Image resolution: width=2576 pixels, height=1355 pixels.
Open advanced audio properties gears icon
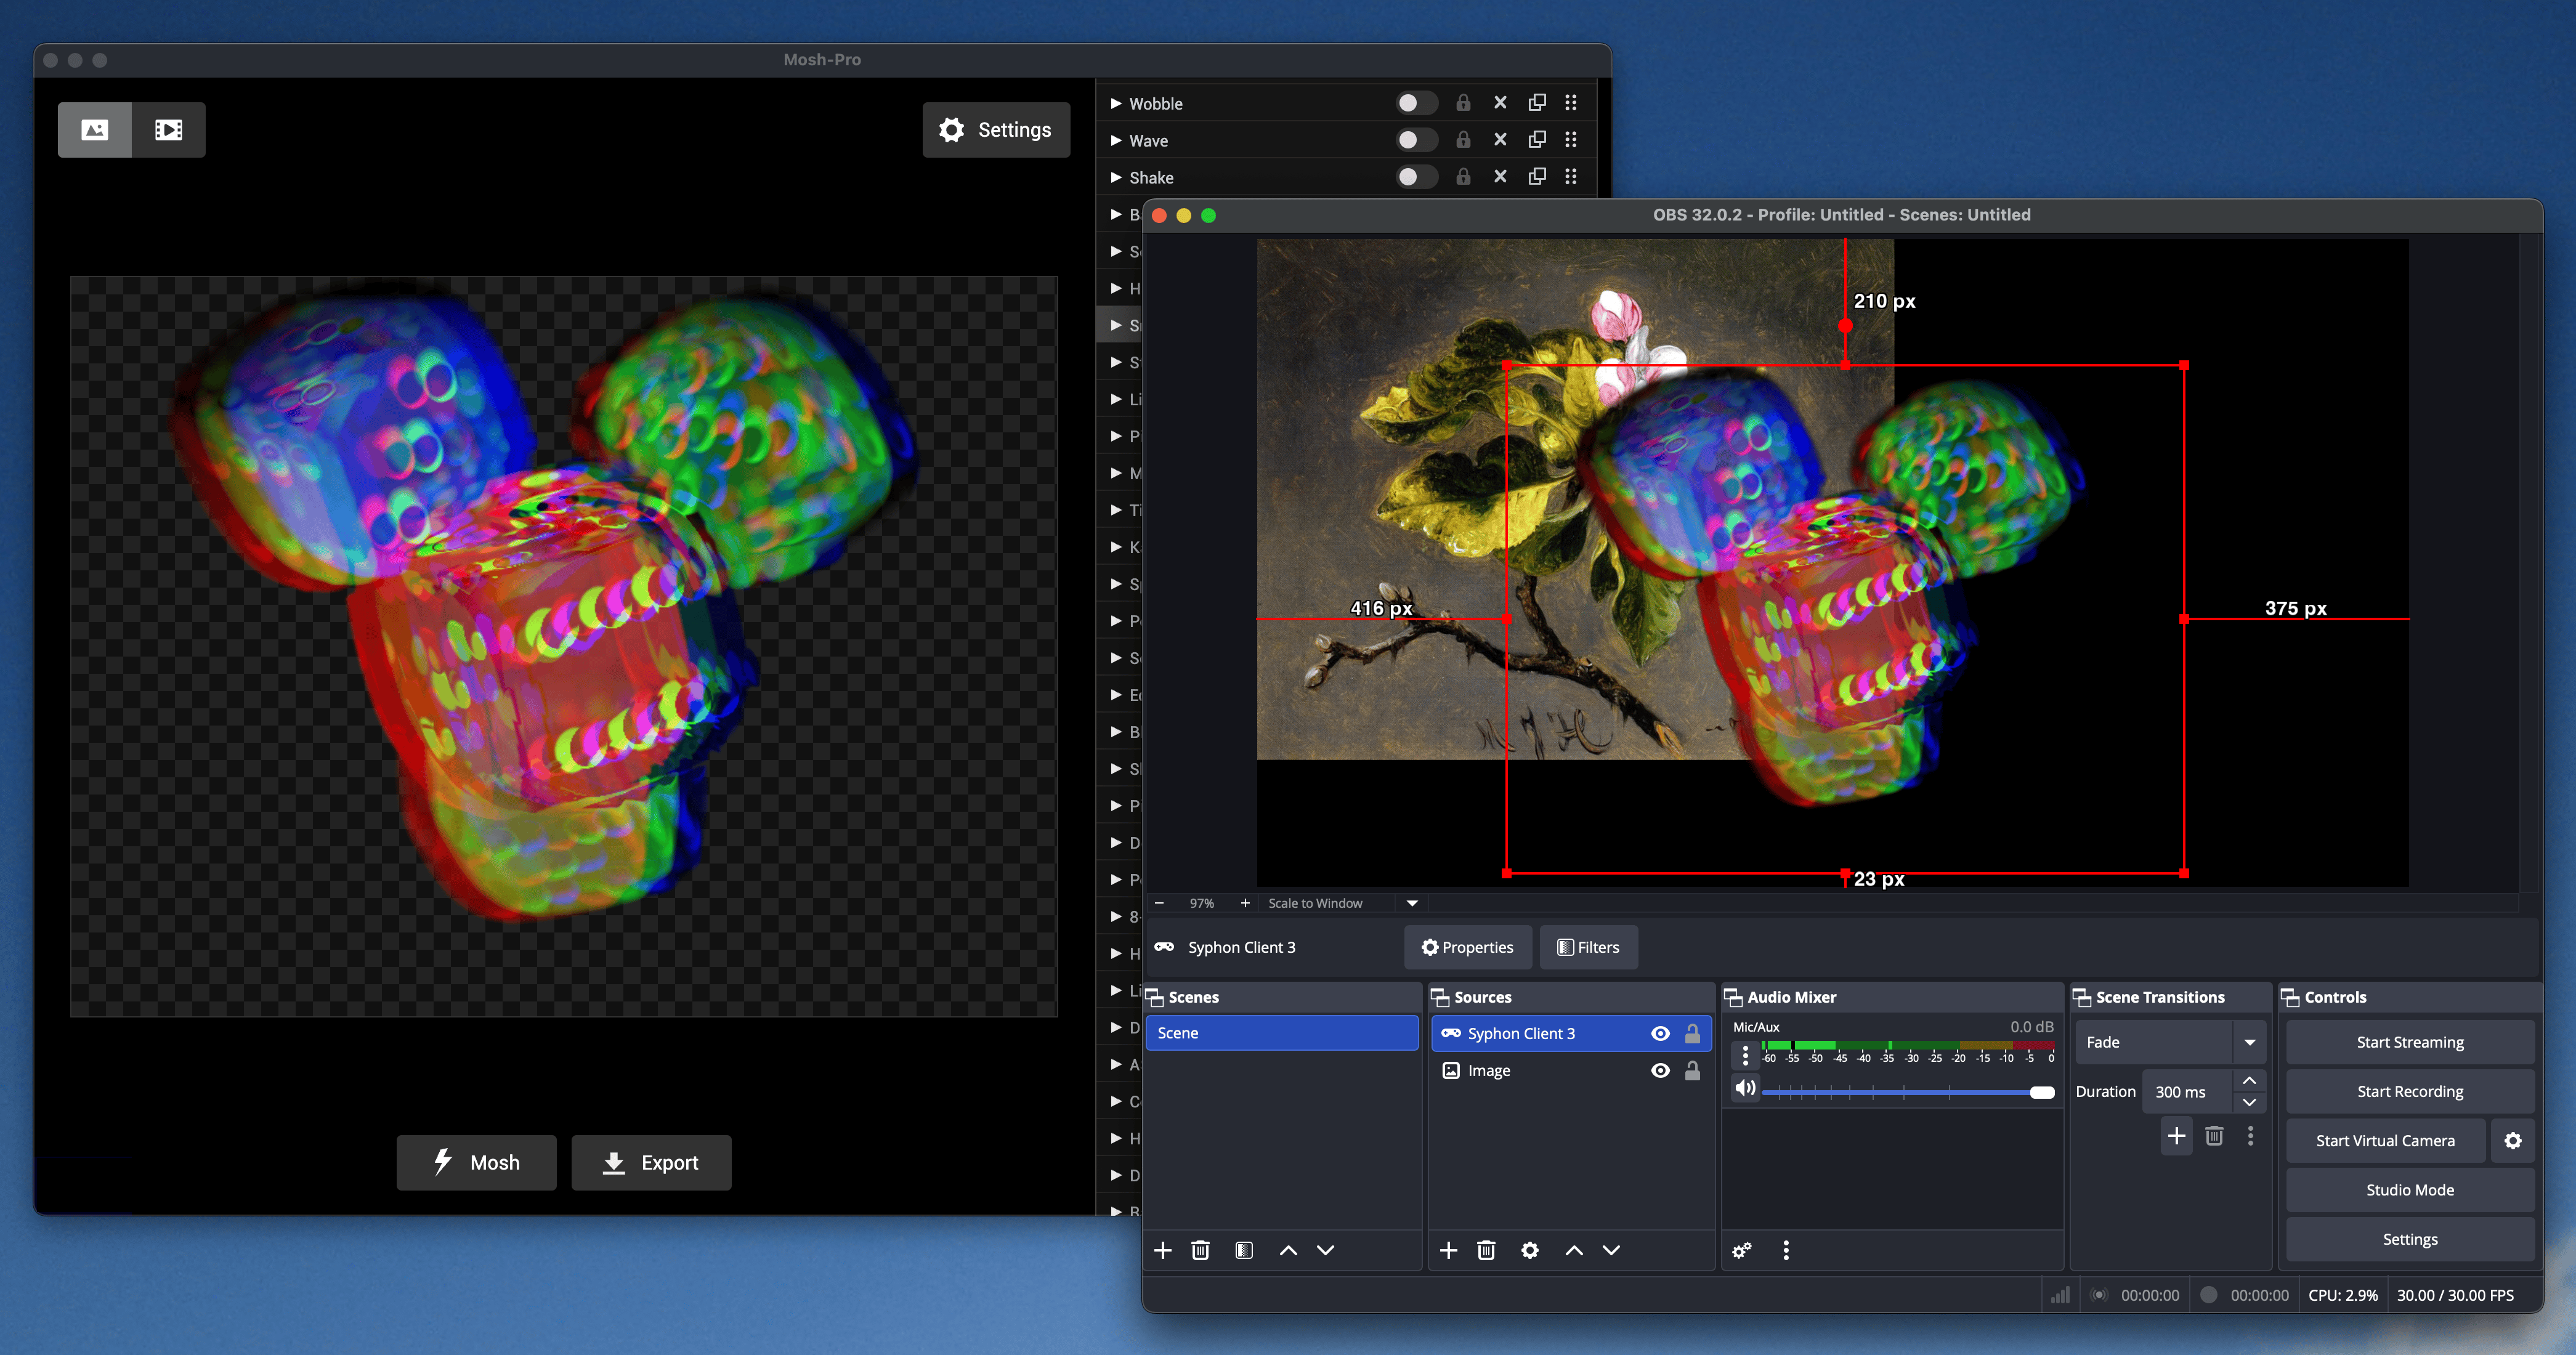pos(1741,1250)
